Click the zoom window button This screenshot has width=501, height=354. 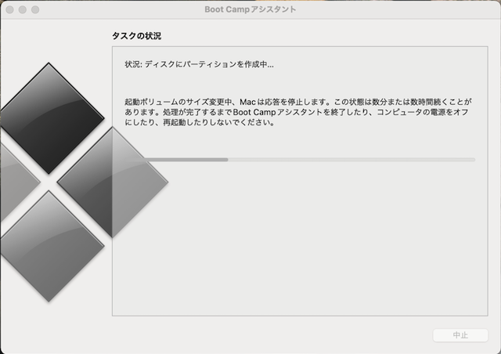[x=35, y=9]
